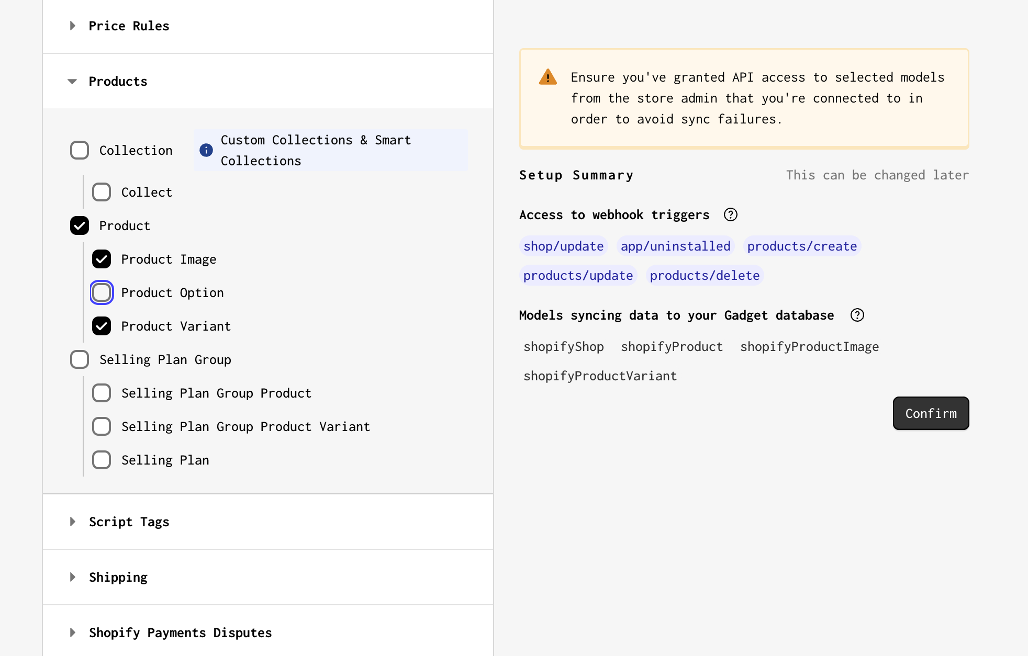The width and height of the screenshot is (1028, 656).
Task: Click the products/delete webhook tag
Action: 705,275
